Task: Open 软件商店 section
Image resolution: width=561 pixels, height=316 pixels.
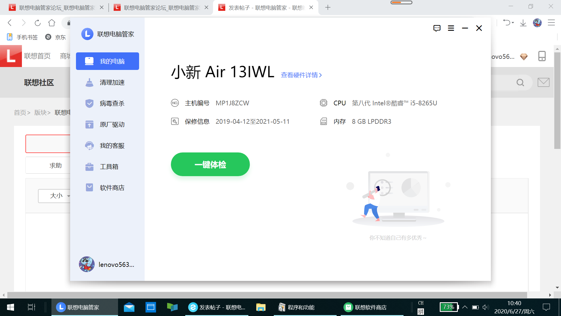Action: [x=108, y=188]
